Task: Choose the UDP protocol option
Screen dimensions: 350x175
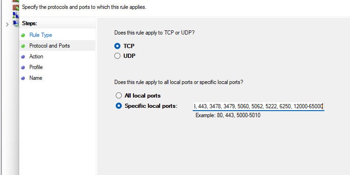Action: coord(118,56)
